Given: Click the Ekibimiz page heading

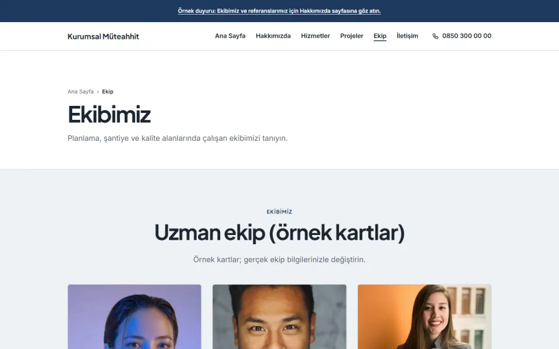Looking at the screenshot, I should click(109, 115).
